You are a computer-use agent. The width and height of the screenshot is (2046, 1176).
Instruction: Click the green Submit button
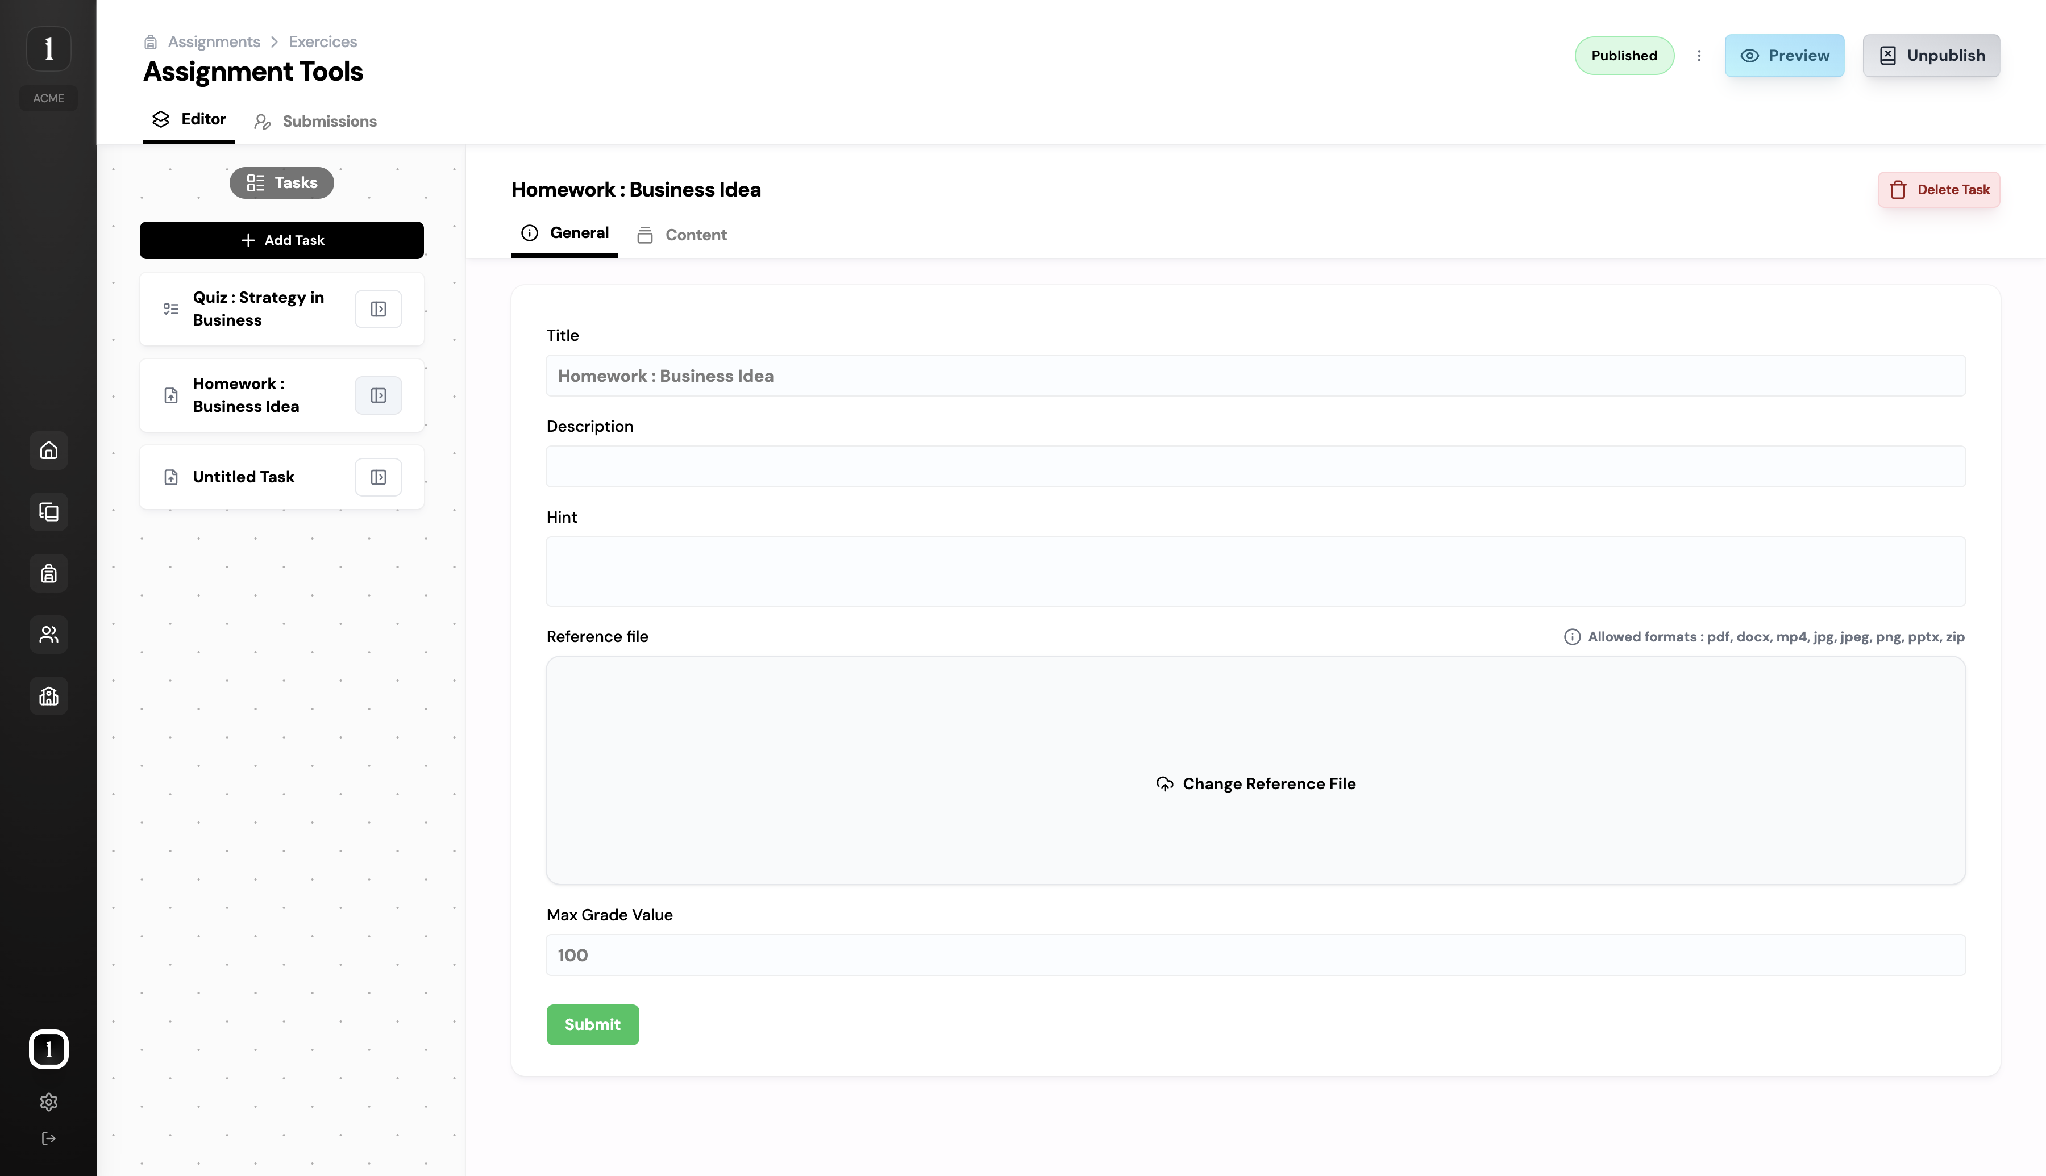click(592, 1024)
